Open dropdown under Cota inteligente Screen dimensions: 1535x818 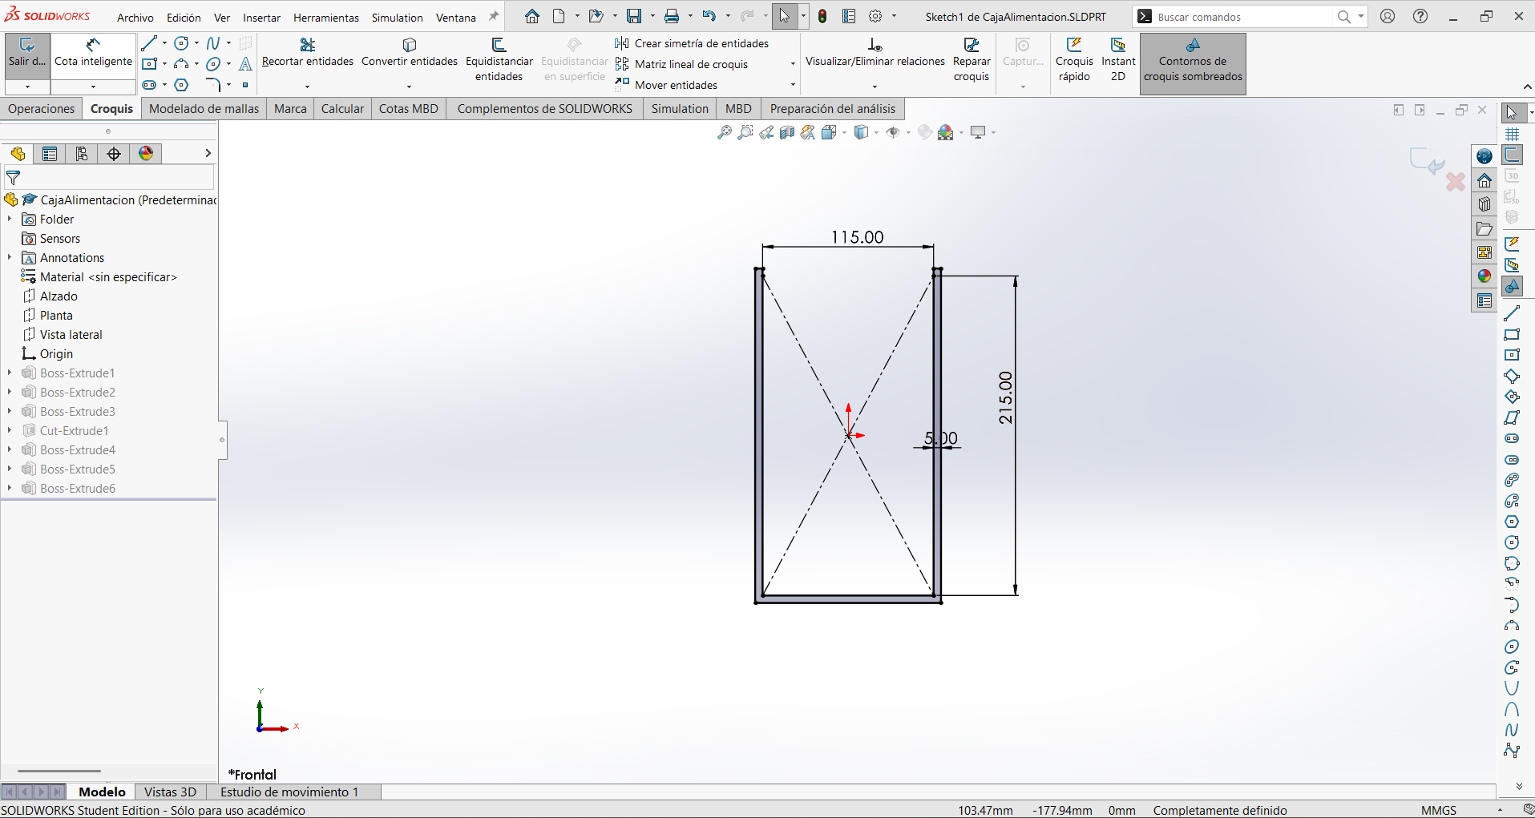(x=93, y=87)
